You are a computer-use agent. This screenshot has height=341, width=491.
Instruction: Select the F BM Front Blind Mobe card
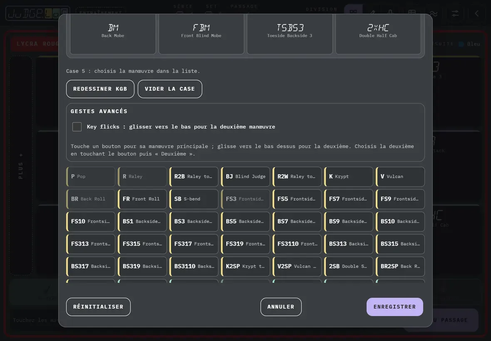201,34
